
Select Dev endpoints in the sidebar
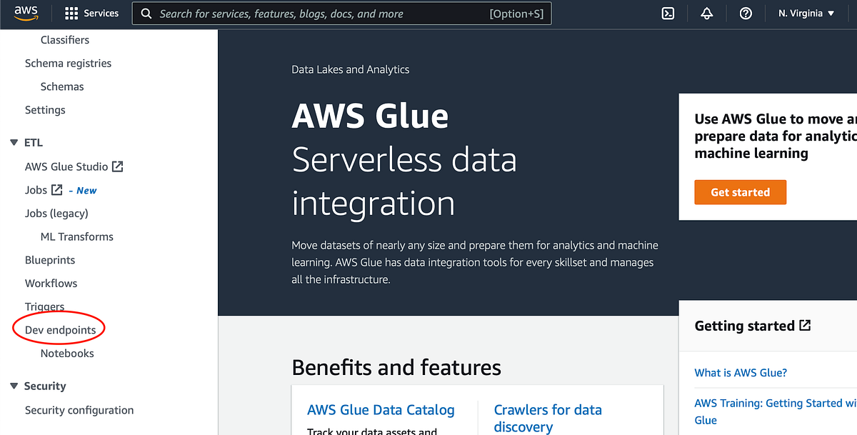point(59,329)
